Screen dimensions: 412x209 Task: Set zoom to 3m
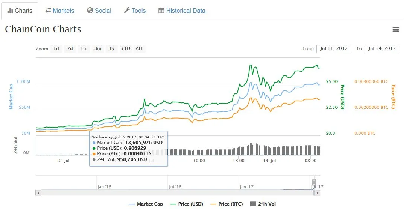point(98,48)
